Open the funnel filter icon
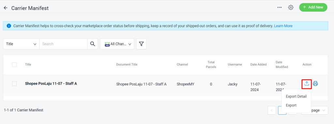Image resolution: width=334 pixels, height=124 pixels. pos(141,44)
